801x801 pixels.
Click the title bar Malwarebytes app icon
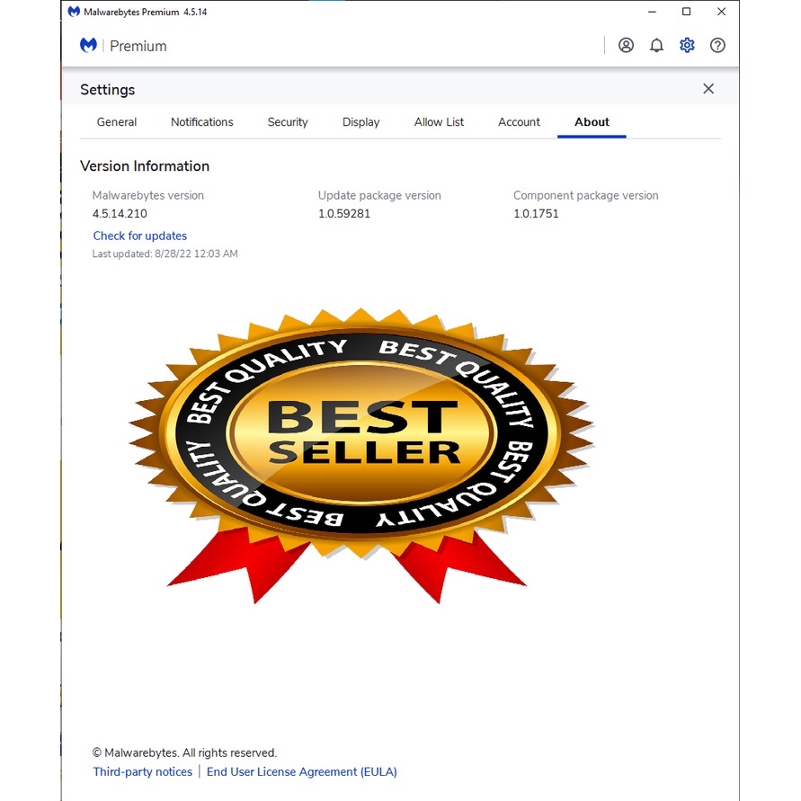coord(74,12)
